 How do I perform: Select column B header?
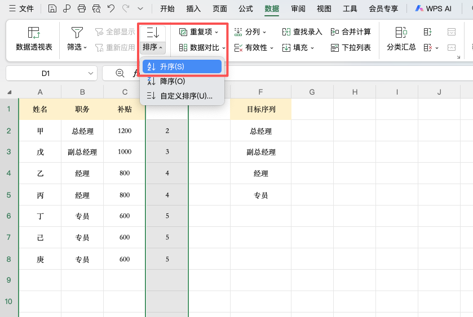click(82, 92)
